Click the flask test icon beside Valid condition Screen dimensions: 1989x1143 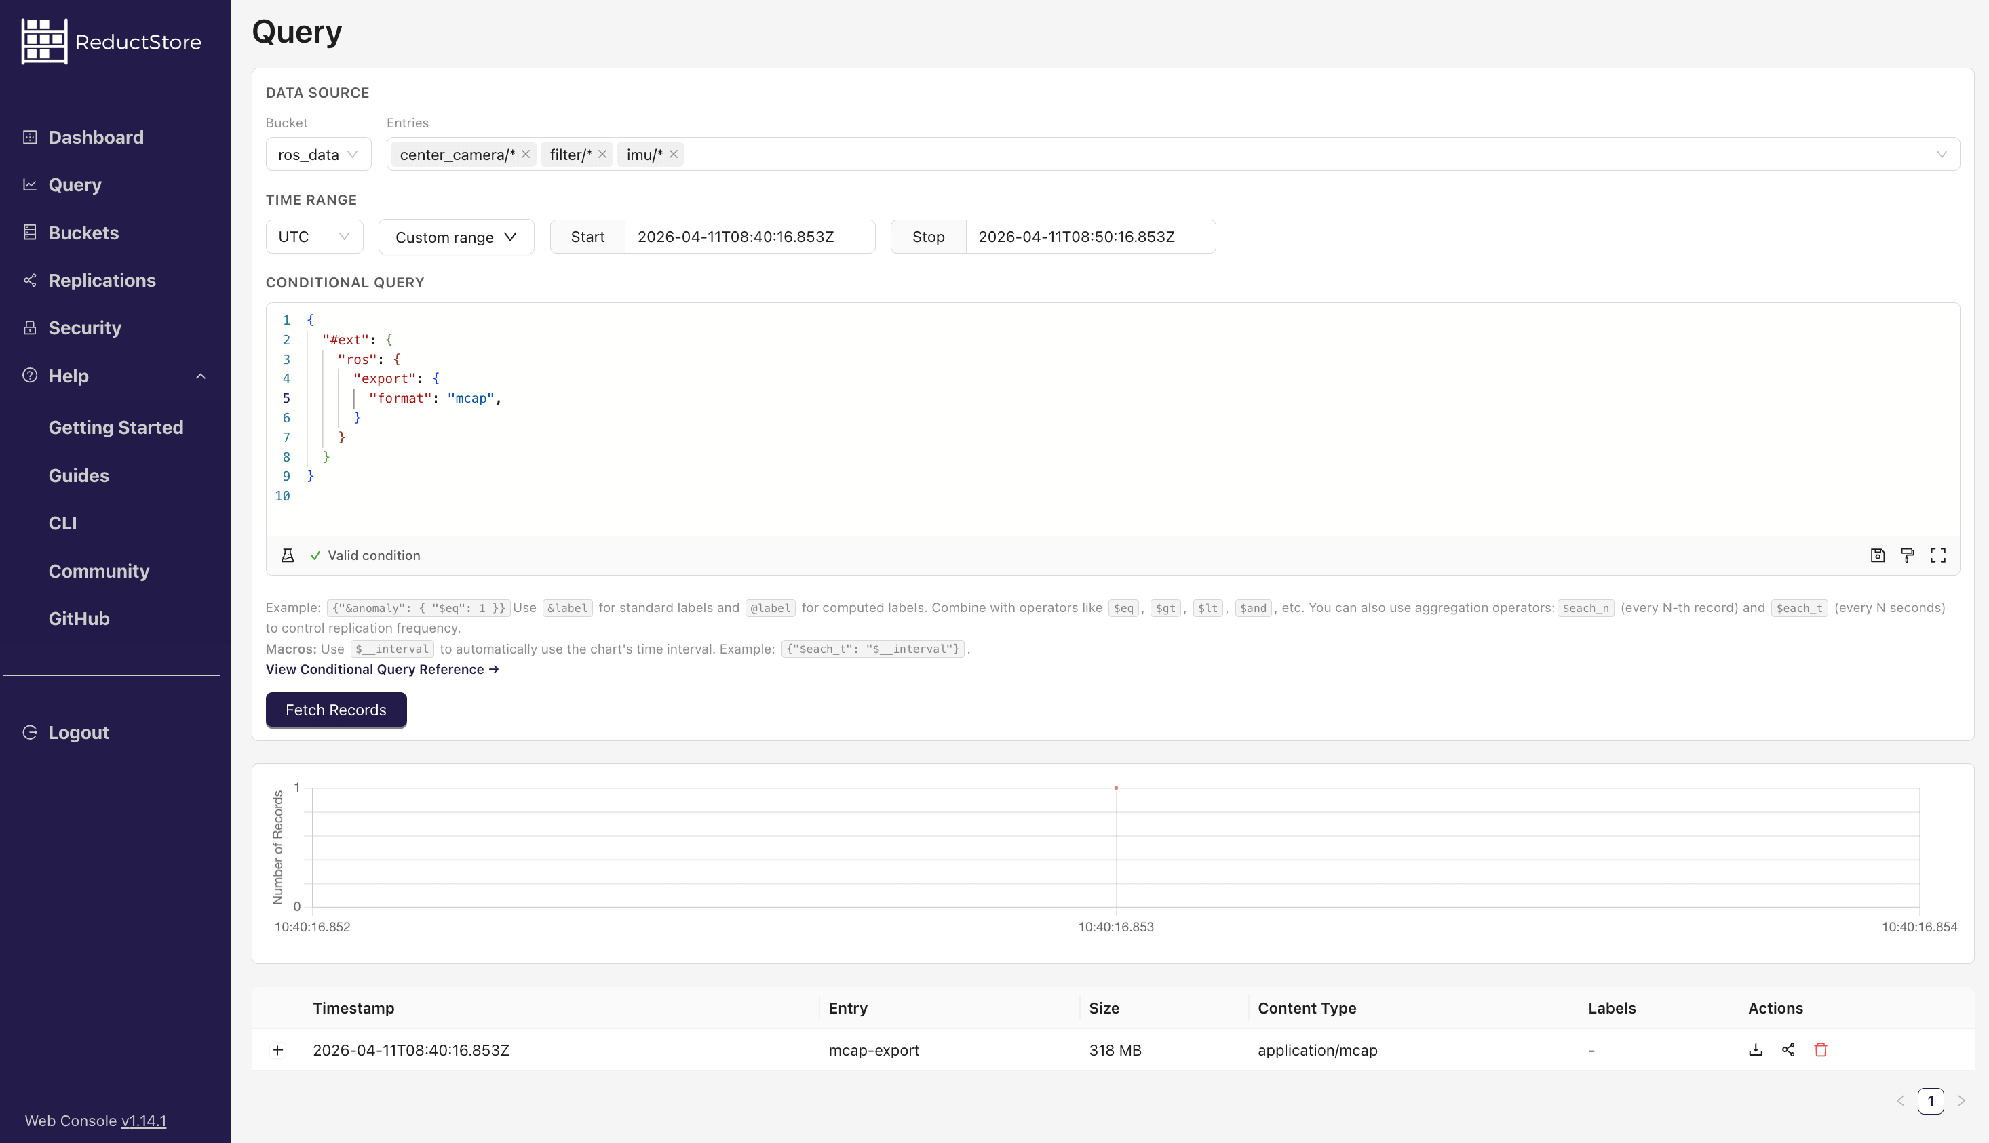pyautogui.click(x=288, y=555)
